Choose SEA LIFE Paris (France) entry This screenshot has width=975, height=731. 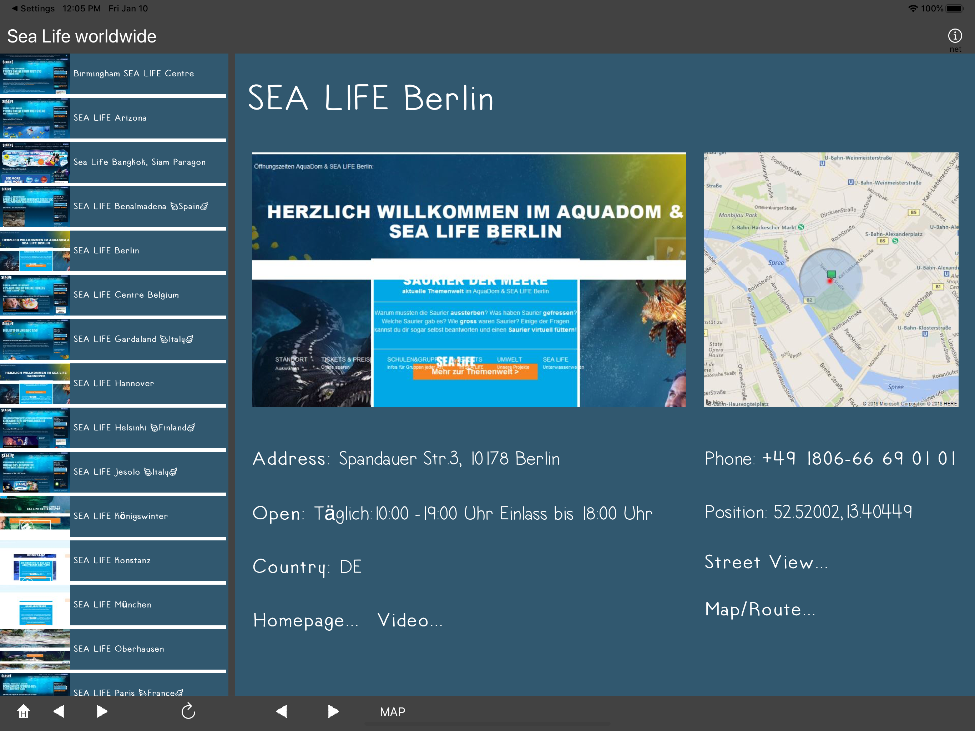pos(113,685)
